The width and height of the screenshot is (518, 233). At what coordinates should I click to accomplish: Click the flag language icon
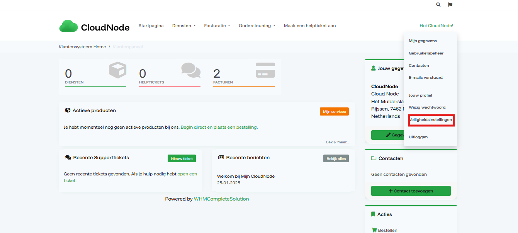pos(450,5)
